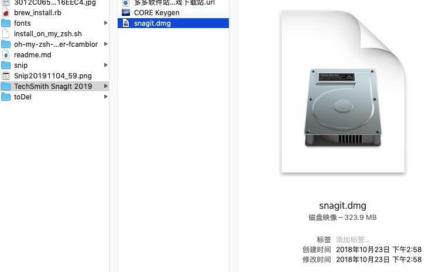Expand the fonts folder arrow
Image resolution: width=432 pixels, height=272 pixels.
tap(105, 23)
